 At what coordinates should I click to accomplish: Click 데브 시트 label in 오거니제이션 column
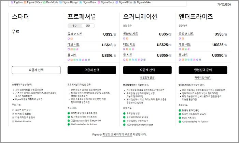click(x=129, y=44)
